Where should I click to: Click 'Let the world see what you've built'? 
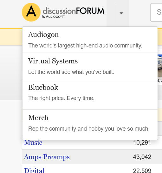71,72
